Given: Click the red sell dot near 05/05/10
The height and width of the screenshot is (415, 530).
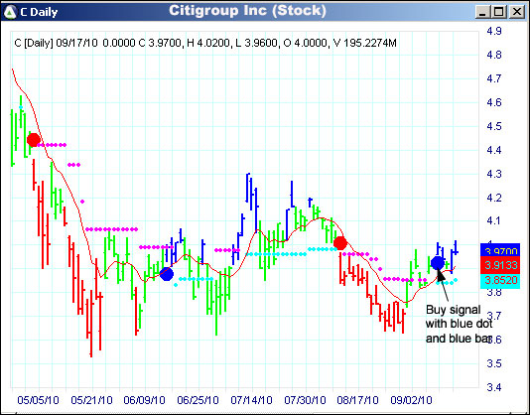Looking at the screenshot, I should coord(34,140).
